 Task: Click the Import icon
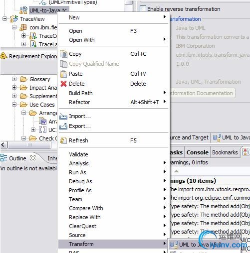(63, 117)
